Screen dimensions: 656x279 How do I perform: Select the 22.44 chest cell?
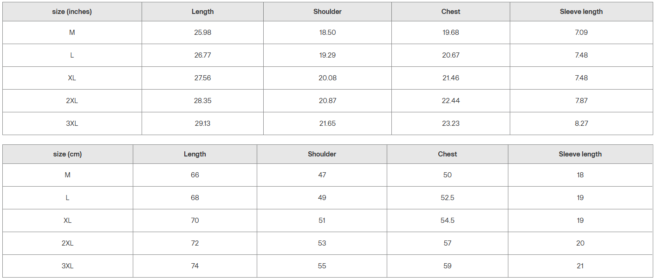tap(450, 101)
